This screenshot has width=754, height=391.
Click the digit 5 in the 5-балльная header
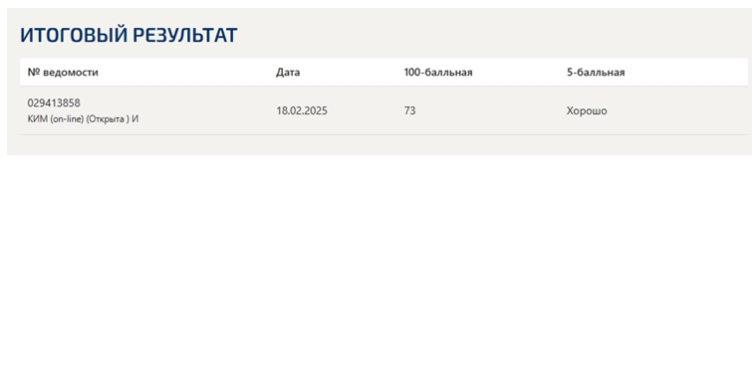coord(570,72)
